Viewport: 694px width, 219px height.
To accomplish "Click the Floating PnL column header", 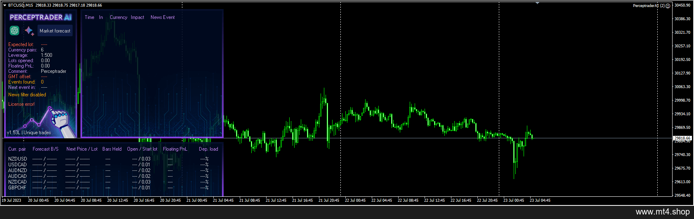I will coord(175,149).
